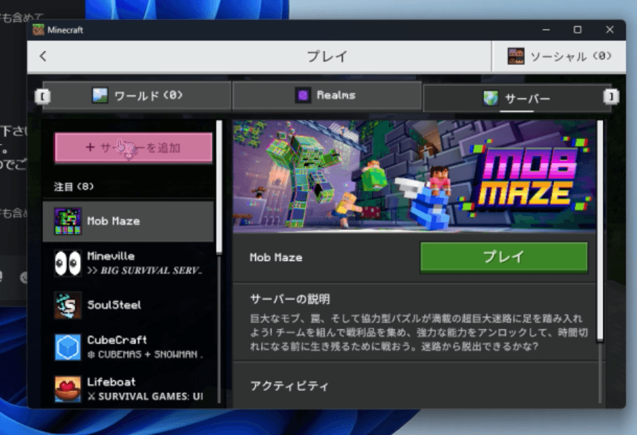This screenshot has width=637, height=435.
Task: Click the BIG SURVIVAL SERV subtitle text
Action: [145, 271]
